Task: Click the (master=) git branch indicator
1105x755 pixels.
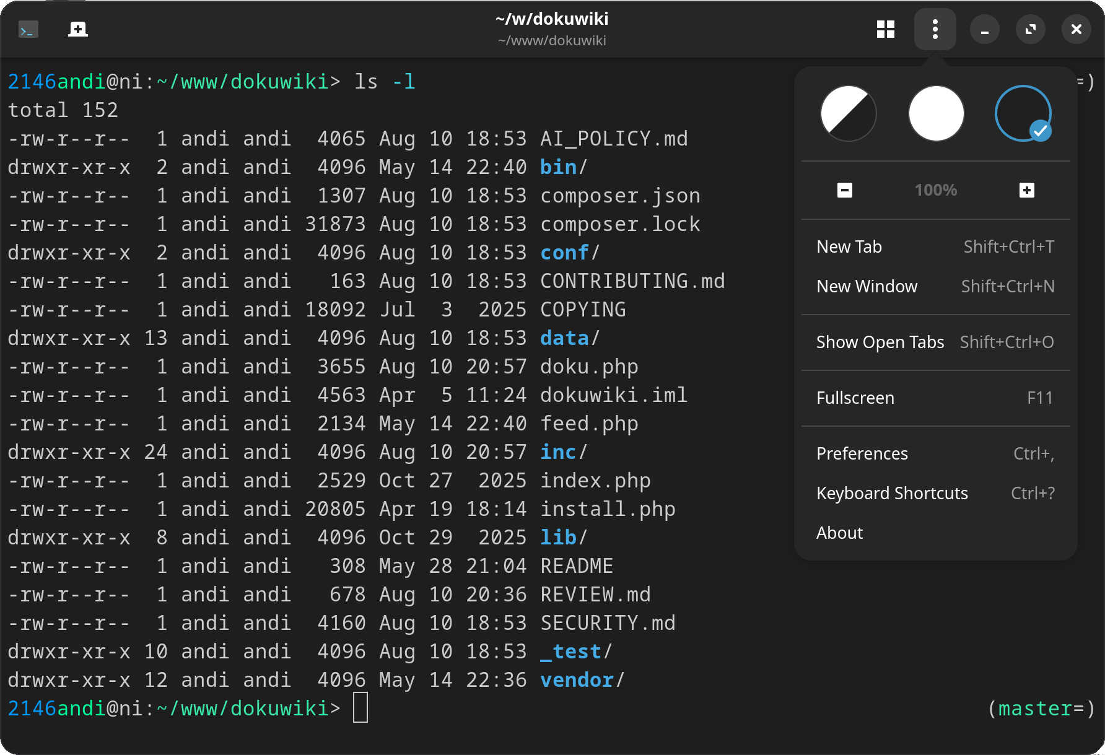Action: [1041, 709]
